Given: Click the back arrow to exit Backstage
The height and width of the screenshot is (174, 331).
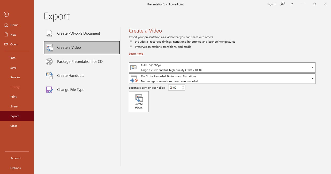Looking at the screenshot, I should point(6,14).
